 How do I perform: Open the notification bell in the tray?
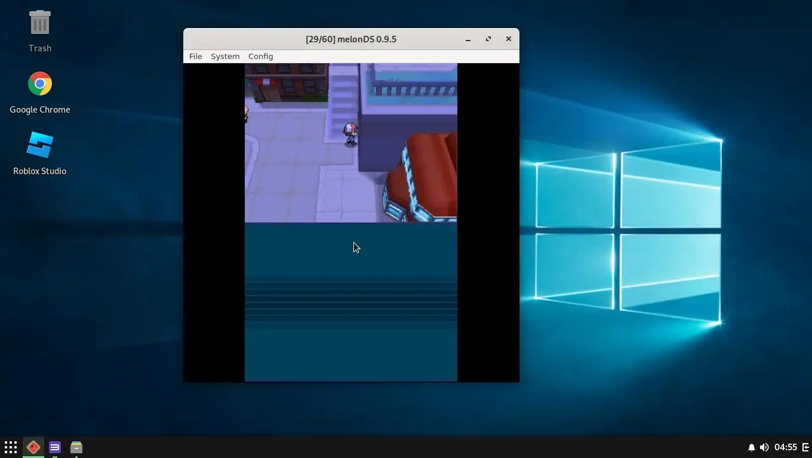coord(751,447)
